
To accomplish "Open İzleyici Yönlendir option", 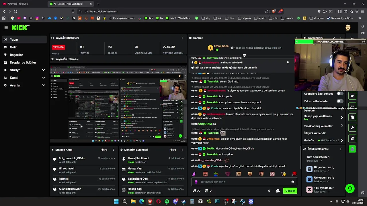I will click(x=315, y=133).
